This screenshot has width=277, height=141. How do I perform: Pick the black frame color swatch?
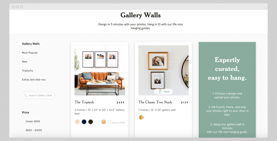pyautogui.click(x=91, y=122)
